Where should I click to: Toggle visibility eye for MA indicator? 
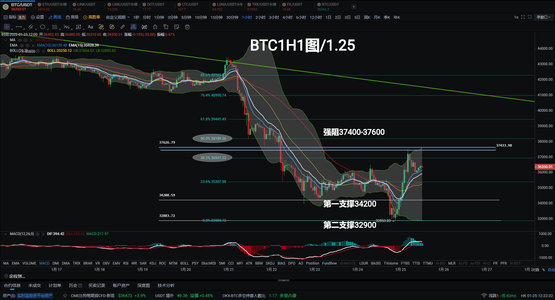20,40
